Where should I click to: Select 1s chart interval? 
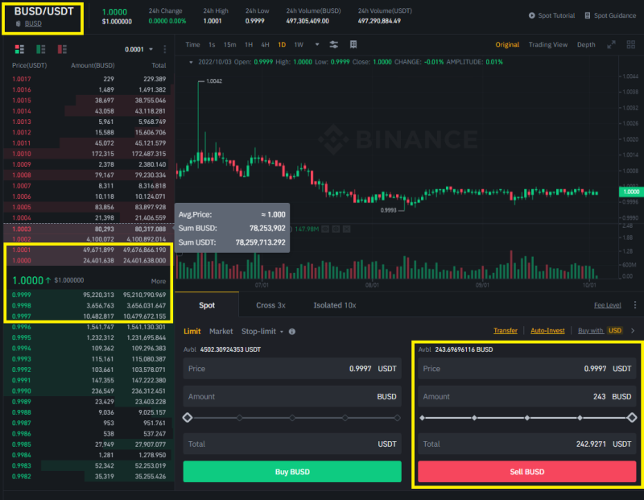212,44
